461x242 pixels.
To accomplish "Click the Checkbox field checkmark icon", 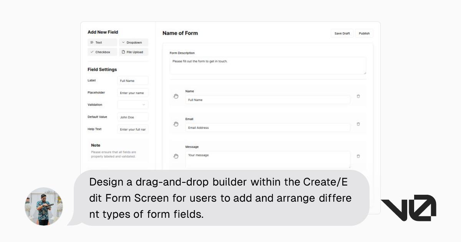I will tap(92, 52).
